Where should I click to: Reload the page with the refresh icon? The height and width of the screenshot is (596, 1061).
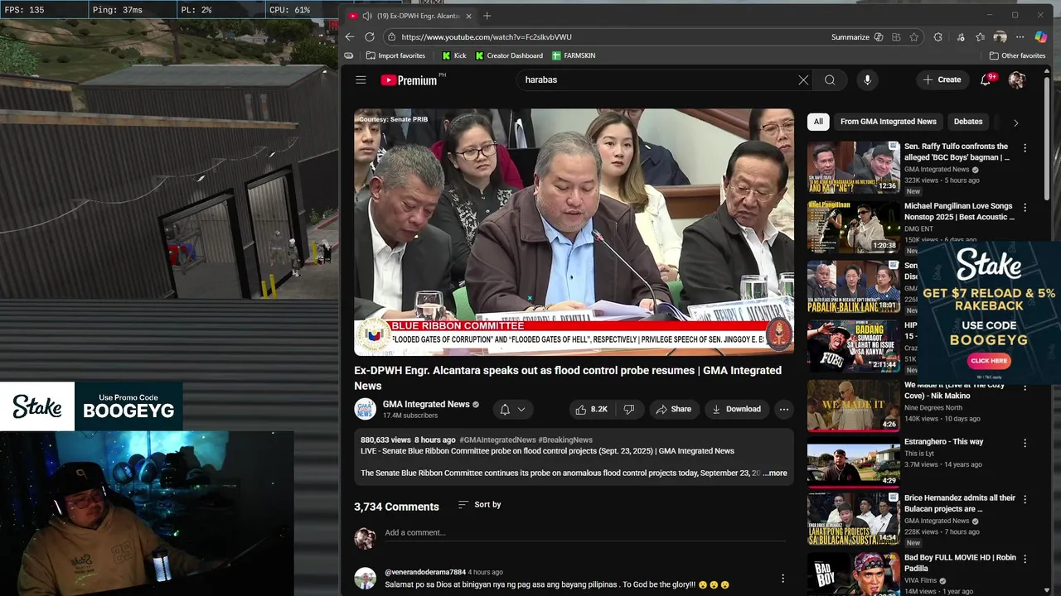(x=370, y=37)
